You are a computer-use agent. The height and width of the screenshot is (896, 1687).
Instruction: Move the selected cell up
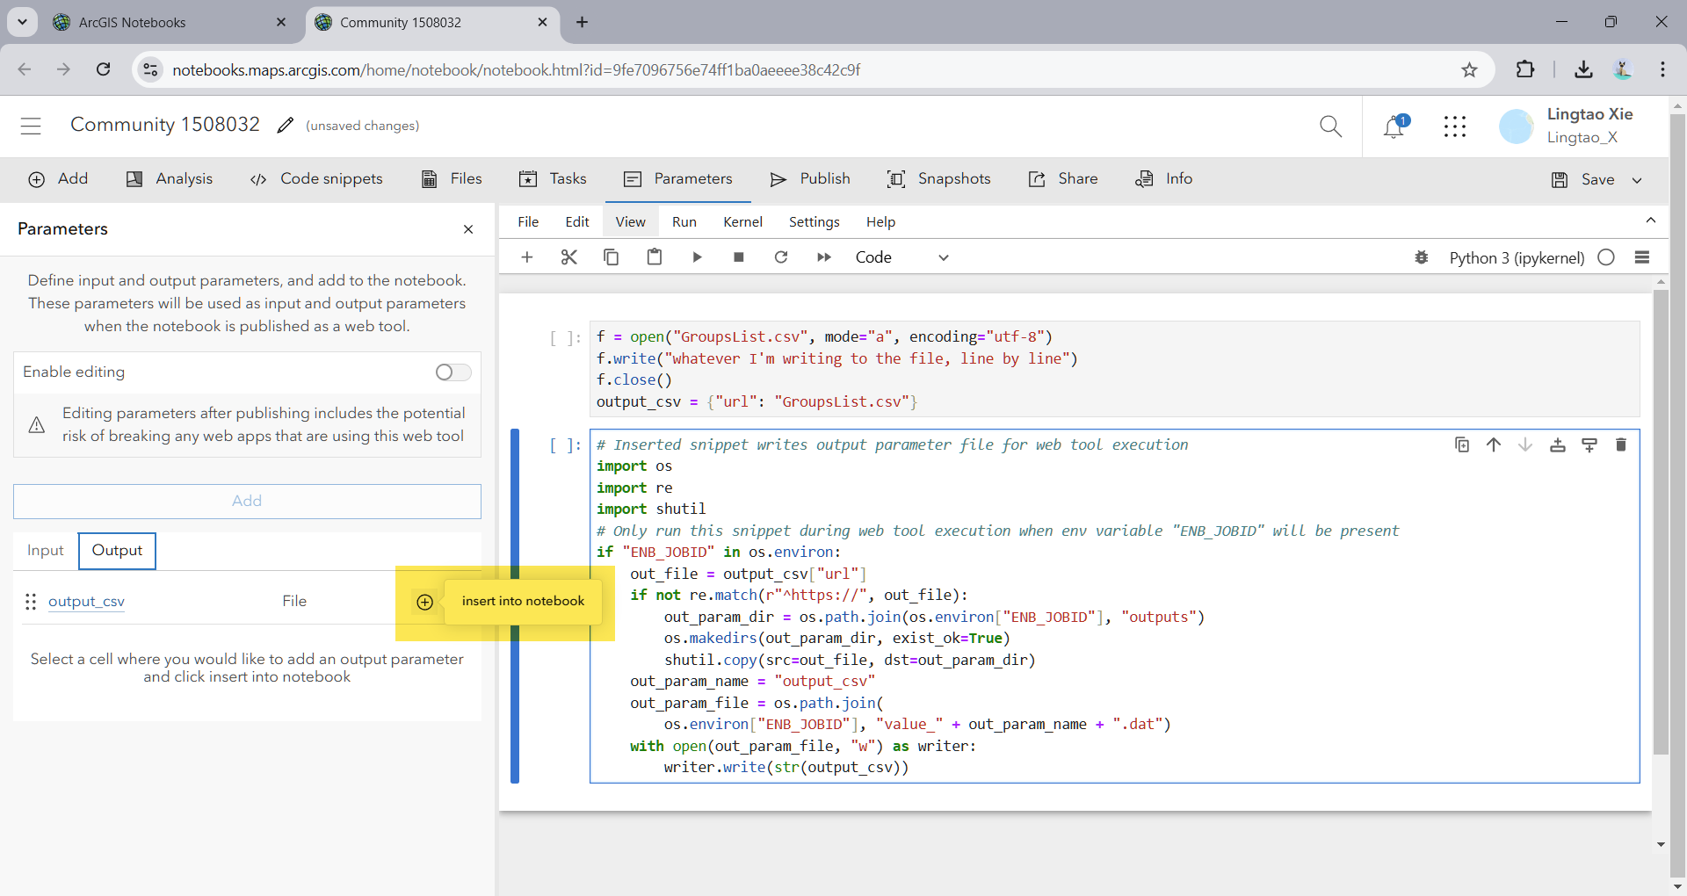point(1494,444)
